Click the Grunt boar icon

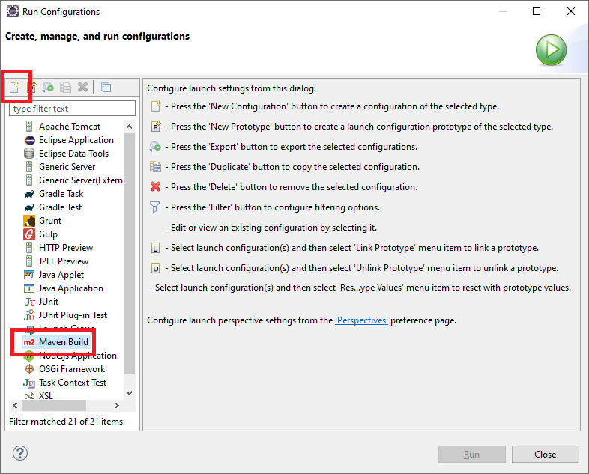[29, 221]
